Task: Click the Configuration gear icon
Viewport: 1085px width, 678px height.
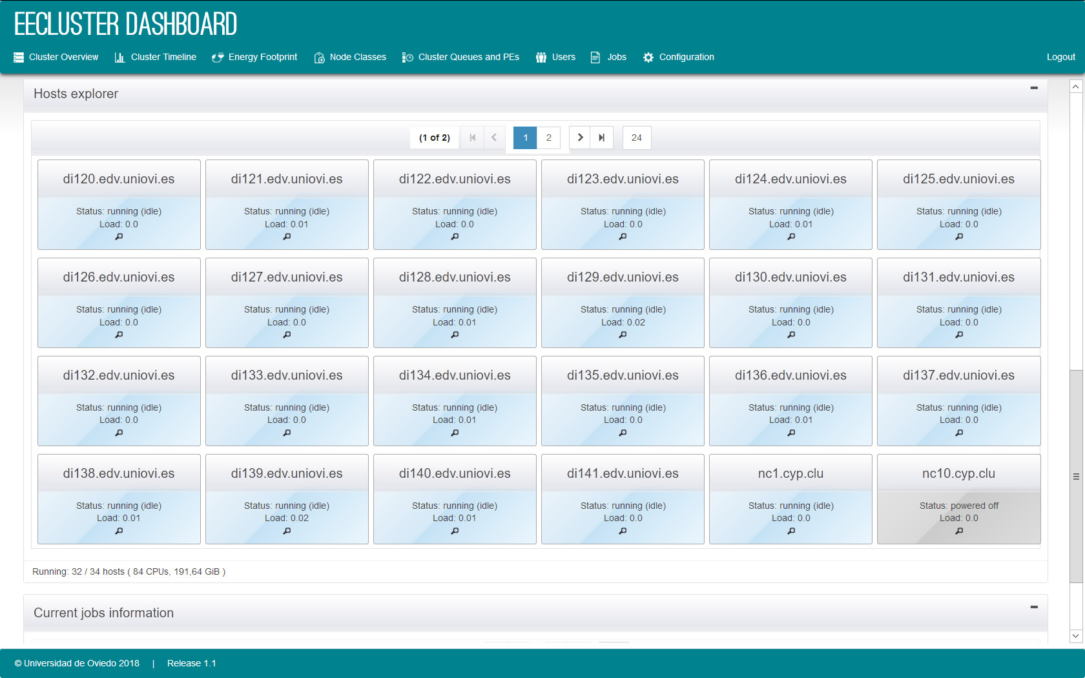Action: tap(648, 57)
